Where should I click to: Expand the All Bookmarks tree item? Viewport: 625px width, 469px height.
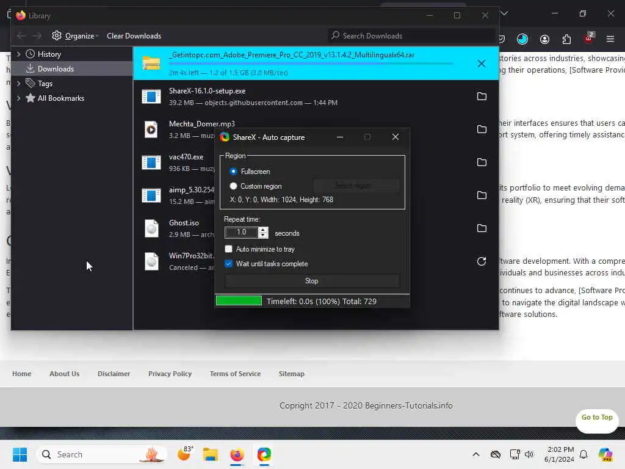pos(18,98)
